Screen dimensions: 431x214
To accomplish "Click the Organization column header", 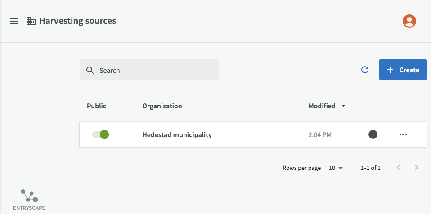I will point(162,106).
